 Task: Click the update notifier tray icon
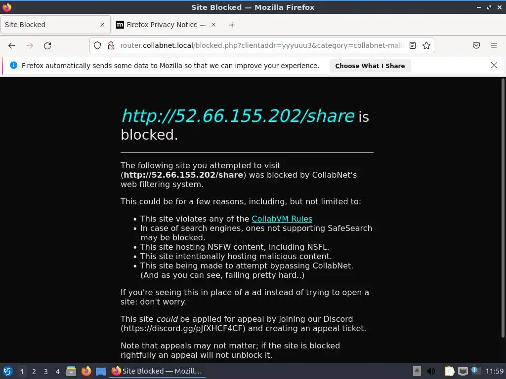pyautogui.click(x=475, y=371)
